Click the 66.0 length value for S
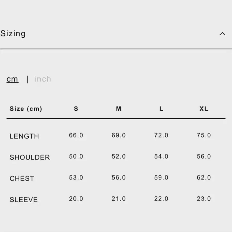This screenshot has height=232, width=232. 76,135
